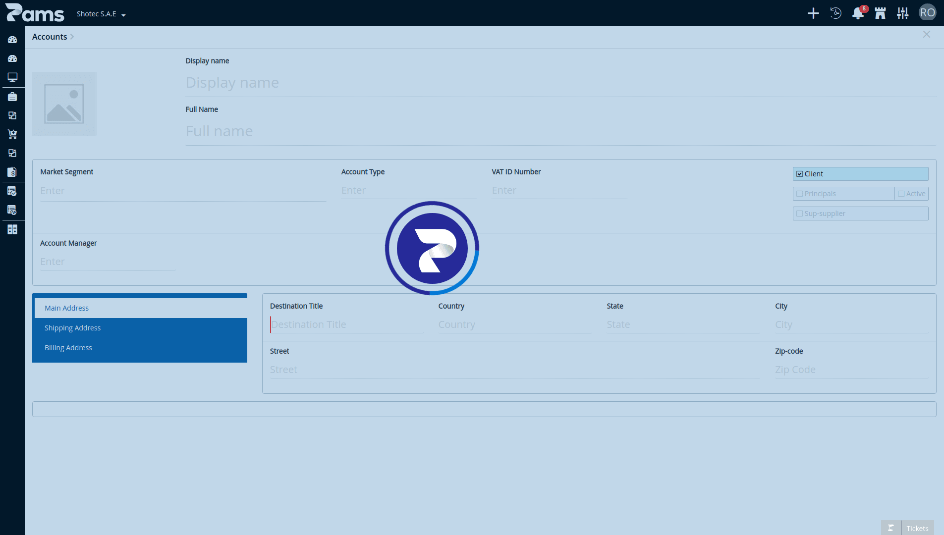This screenshot has width=944, height=535.
Task: Open the monitor icon in the sidebar
Action: (12, 77)
